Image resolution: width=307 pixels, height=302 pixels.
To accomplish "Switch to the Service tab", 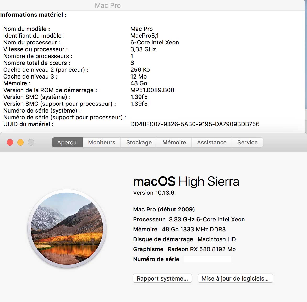I will pyautogui.click(x=247, y=142).
